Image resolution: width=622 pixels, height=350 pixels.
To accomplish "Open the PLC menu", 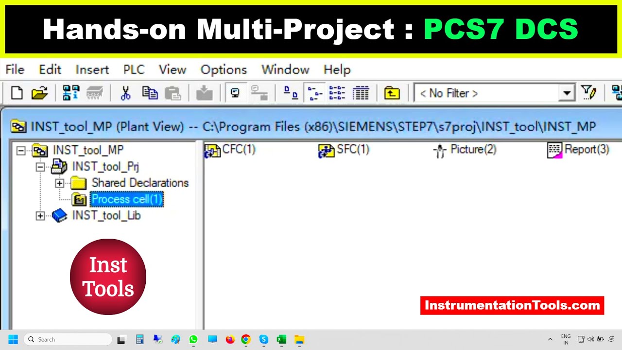I will tap(134, 70).
